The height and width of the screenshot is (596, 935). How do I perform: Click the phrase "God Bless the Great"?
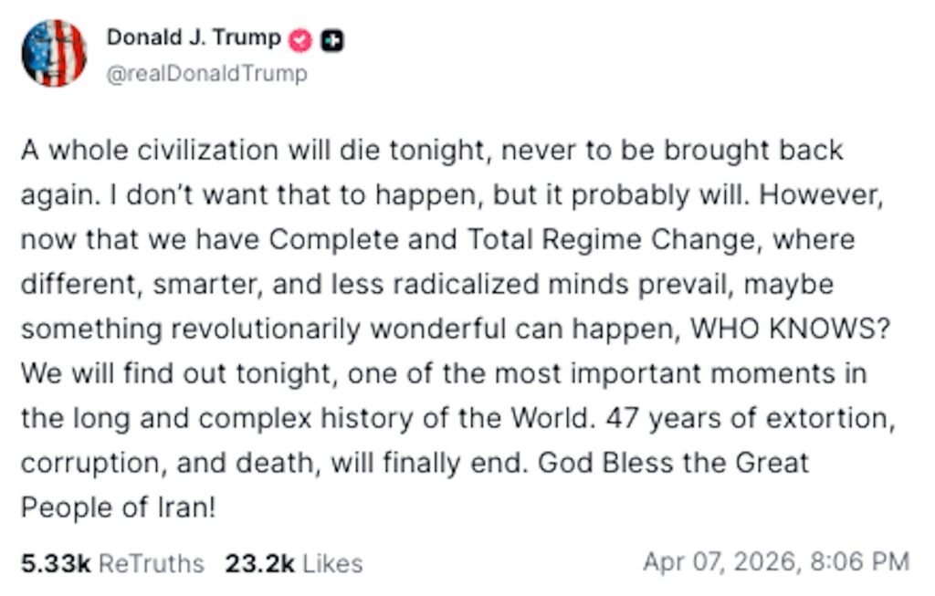pyautogui.click(x=674, y=463)
